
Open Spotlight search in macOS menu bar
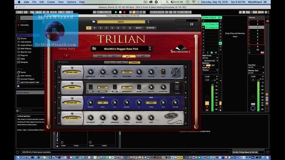[x=167, y=2]
